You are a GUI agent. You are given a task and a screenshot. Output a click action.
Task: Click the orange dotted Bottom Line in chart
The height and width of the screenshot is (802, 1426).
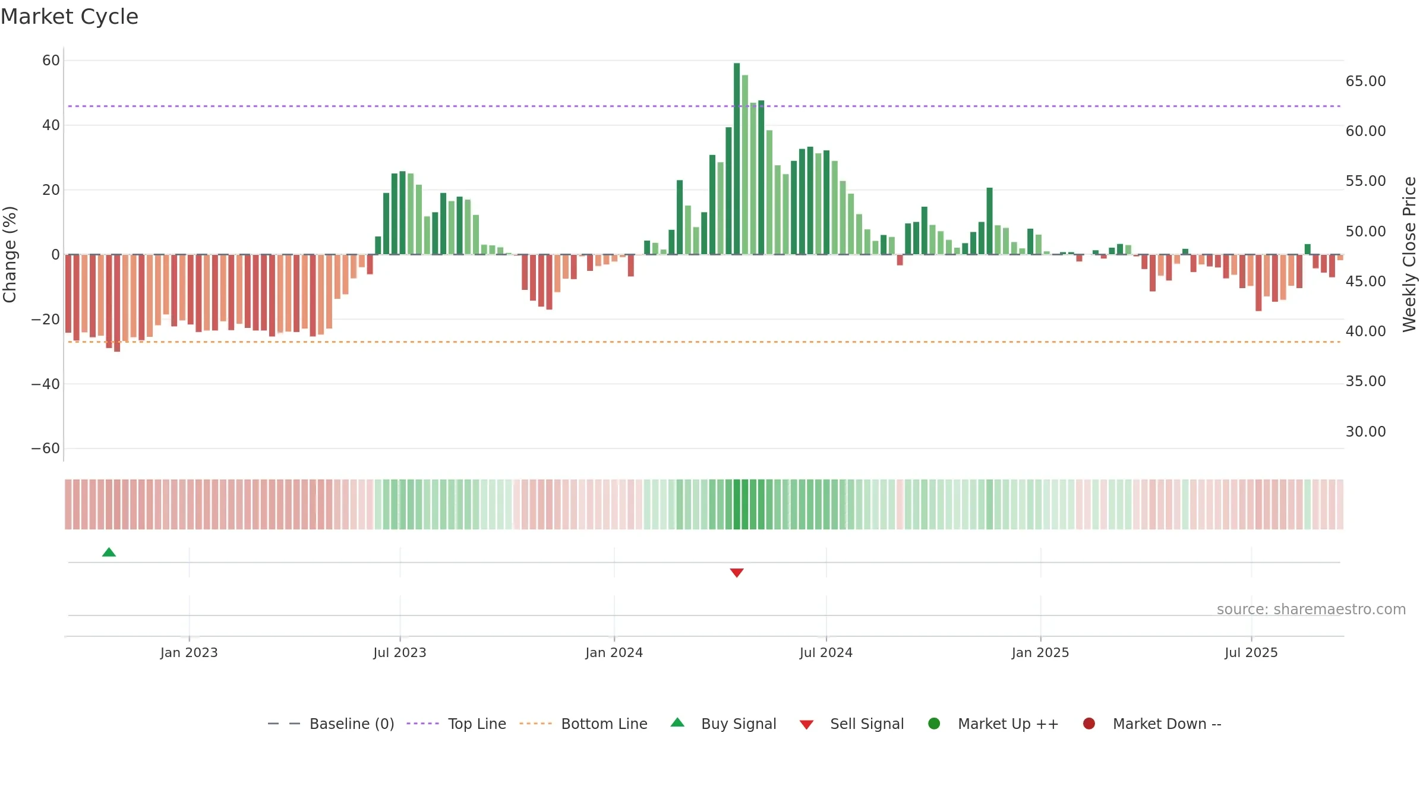704,342
